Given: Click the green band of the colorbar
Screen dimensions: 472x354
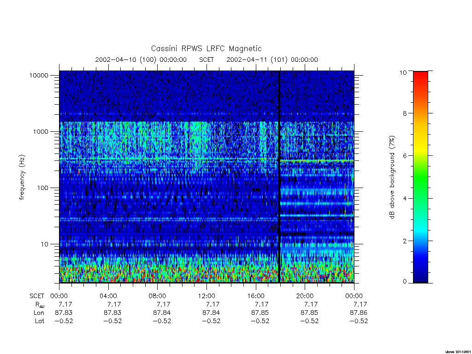Looking at the screenshot, I should pyautogui.click(x=420, y=177).
